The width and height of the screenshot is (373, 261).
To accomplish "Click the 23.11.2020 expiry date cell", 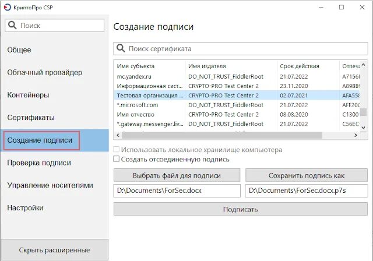I will pyautogui.click(x=294, y=86).
